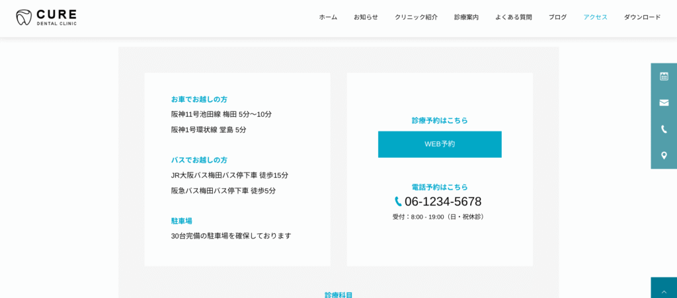Click the calendar icon in the side panel

[x=664, y=77]
